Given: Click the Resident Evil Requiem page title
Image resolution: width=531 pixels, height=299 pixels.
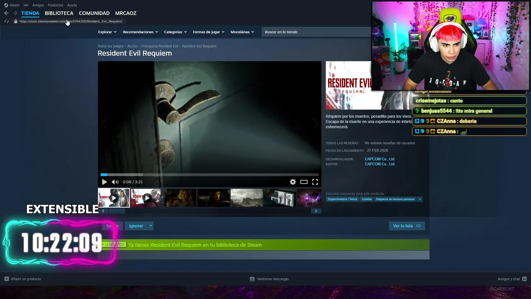Looking at the screenshot, I should click(x=135, y=53).
